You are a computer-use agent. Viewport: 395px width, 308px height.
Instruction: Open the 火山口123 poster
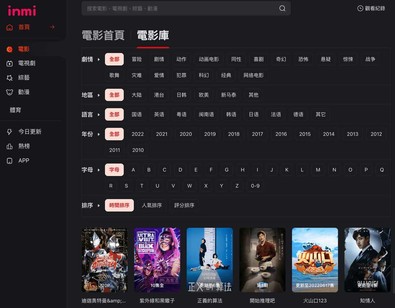(x=315, y=260)
